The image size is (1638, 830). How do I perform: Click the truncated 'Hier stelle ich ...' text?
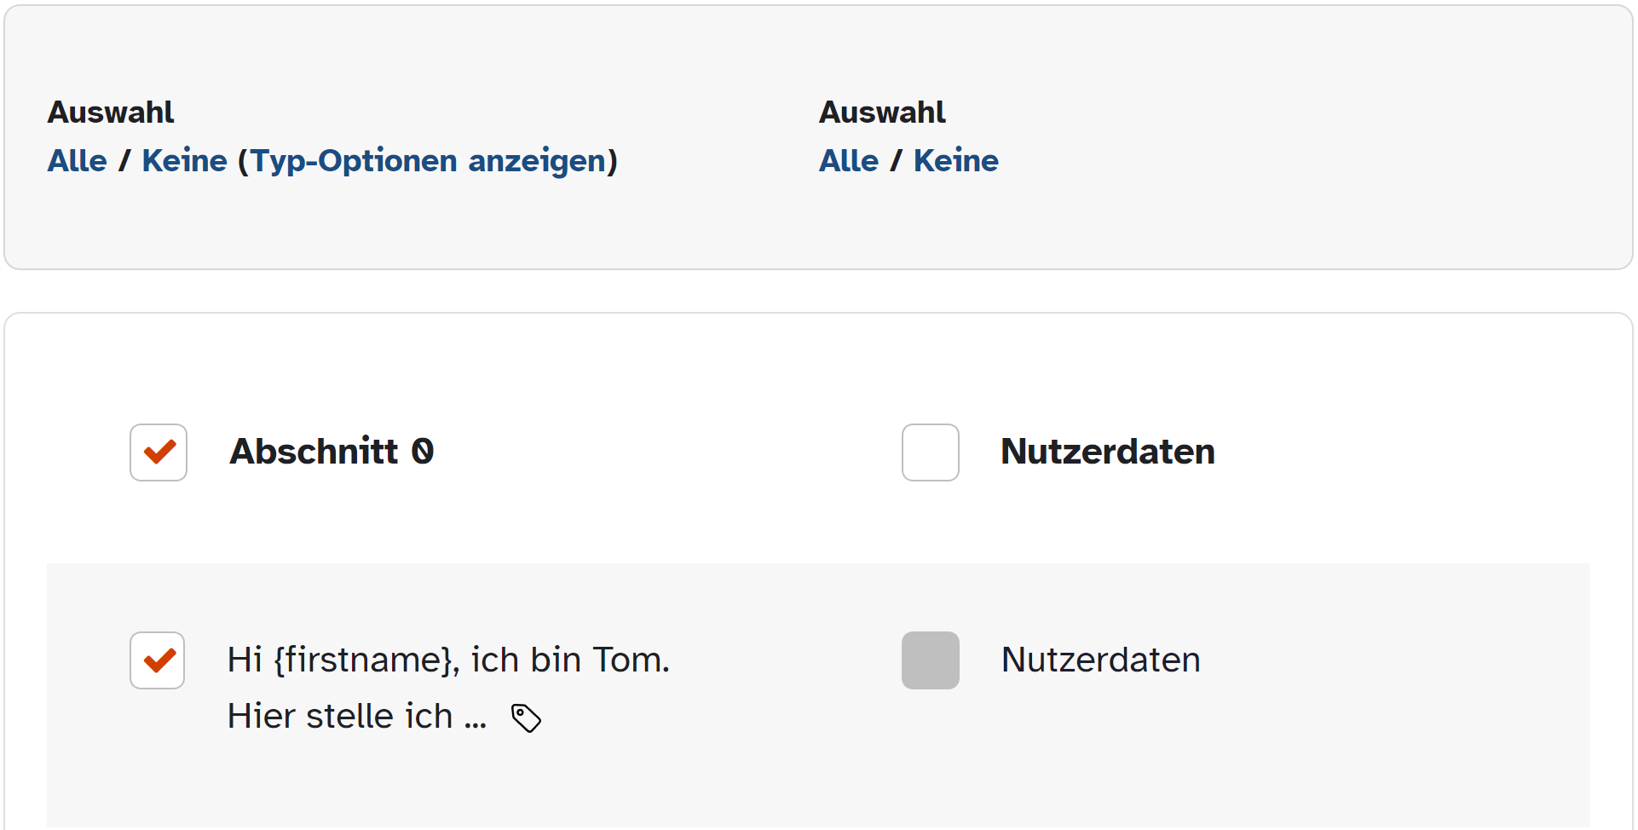[x=357, y=717]
